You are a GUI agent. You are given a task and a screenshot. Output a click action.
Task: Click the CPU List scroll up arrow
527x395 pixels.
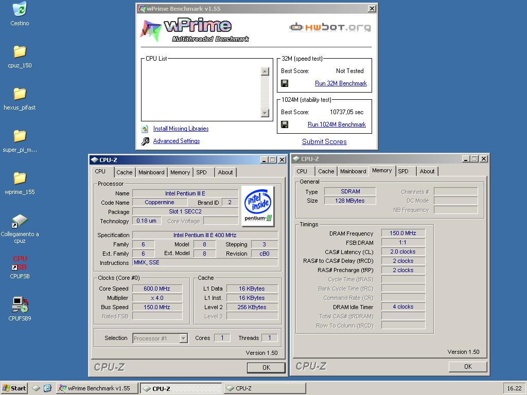[x=265, y=71]
